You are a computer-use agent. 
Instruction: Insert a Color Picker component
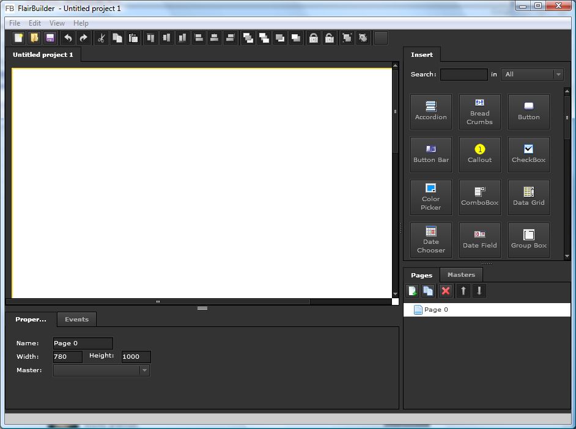[431, 197]
